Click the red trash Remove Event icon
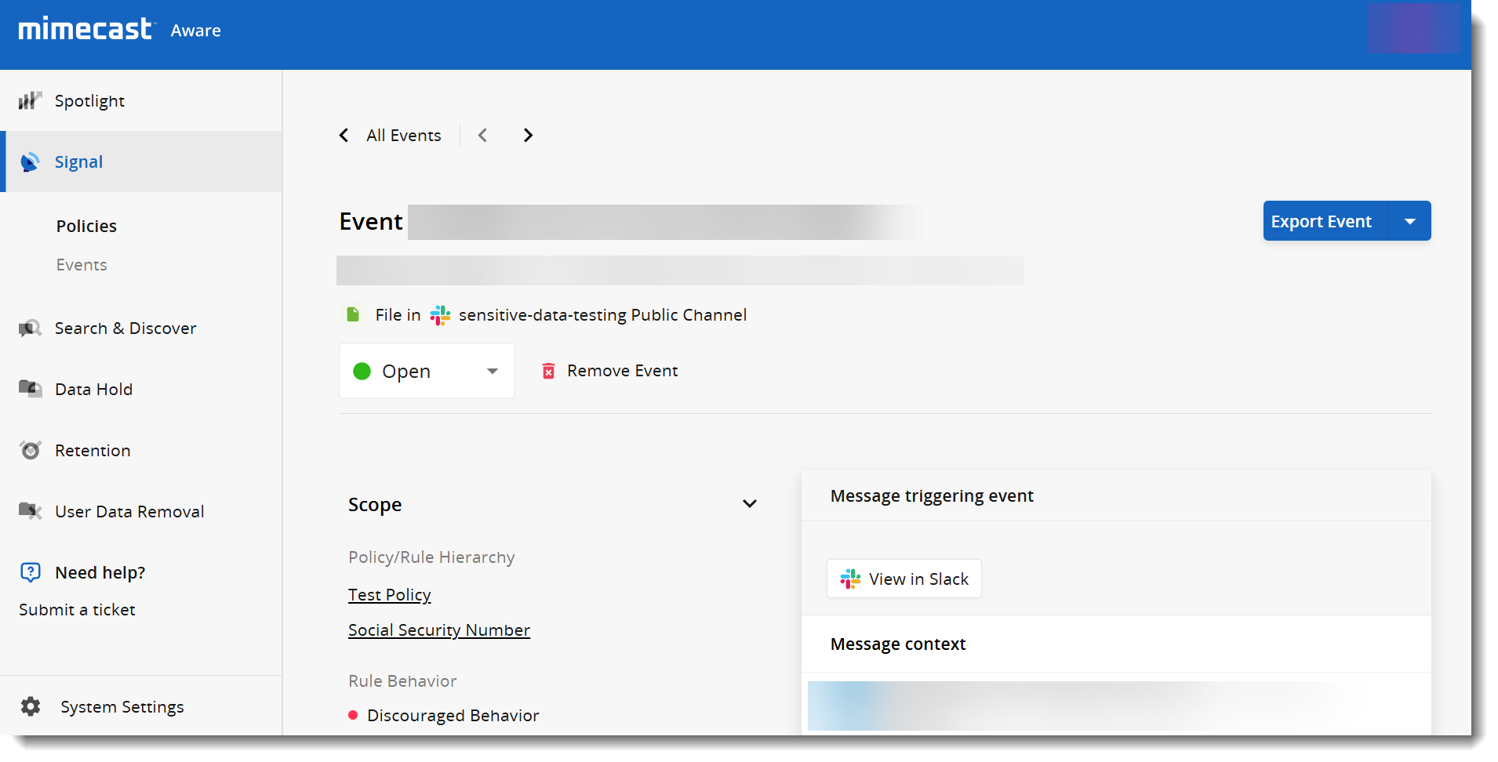The image size is (1498, 762). (x=548, y=371)
